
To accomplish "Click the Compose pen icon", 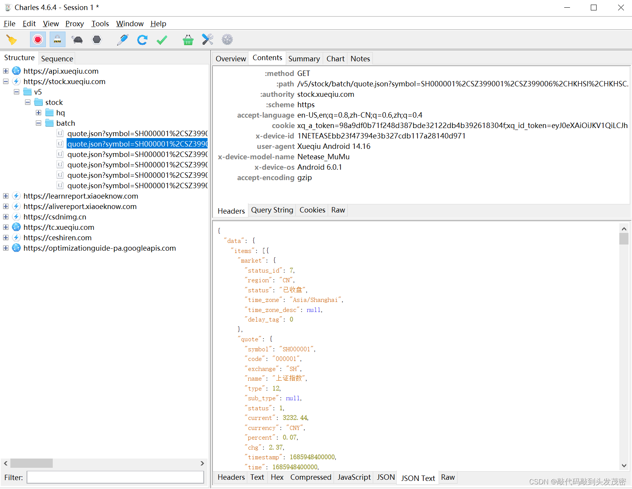I will pyautogui.click(x=123, y=40).
